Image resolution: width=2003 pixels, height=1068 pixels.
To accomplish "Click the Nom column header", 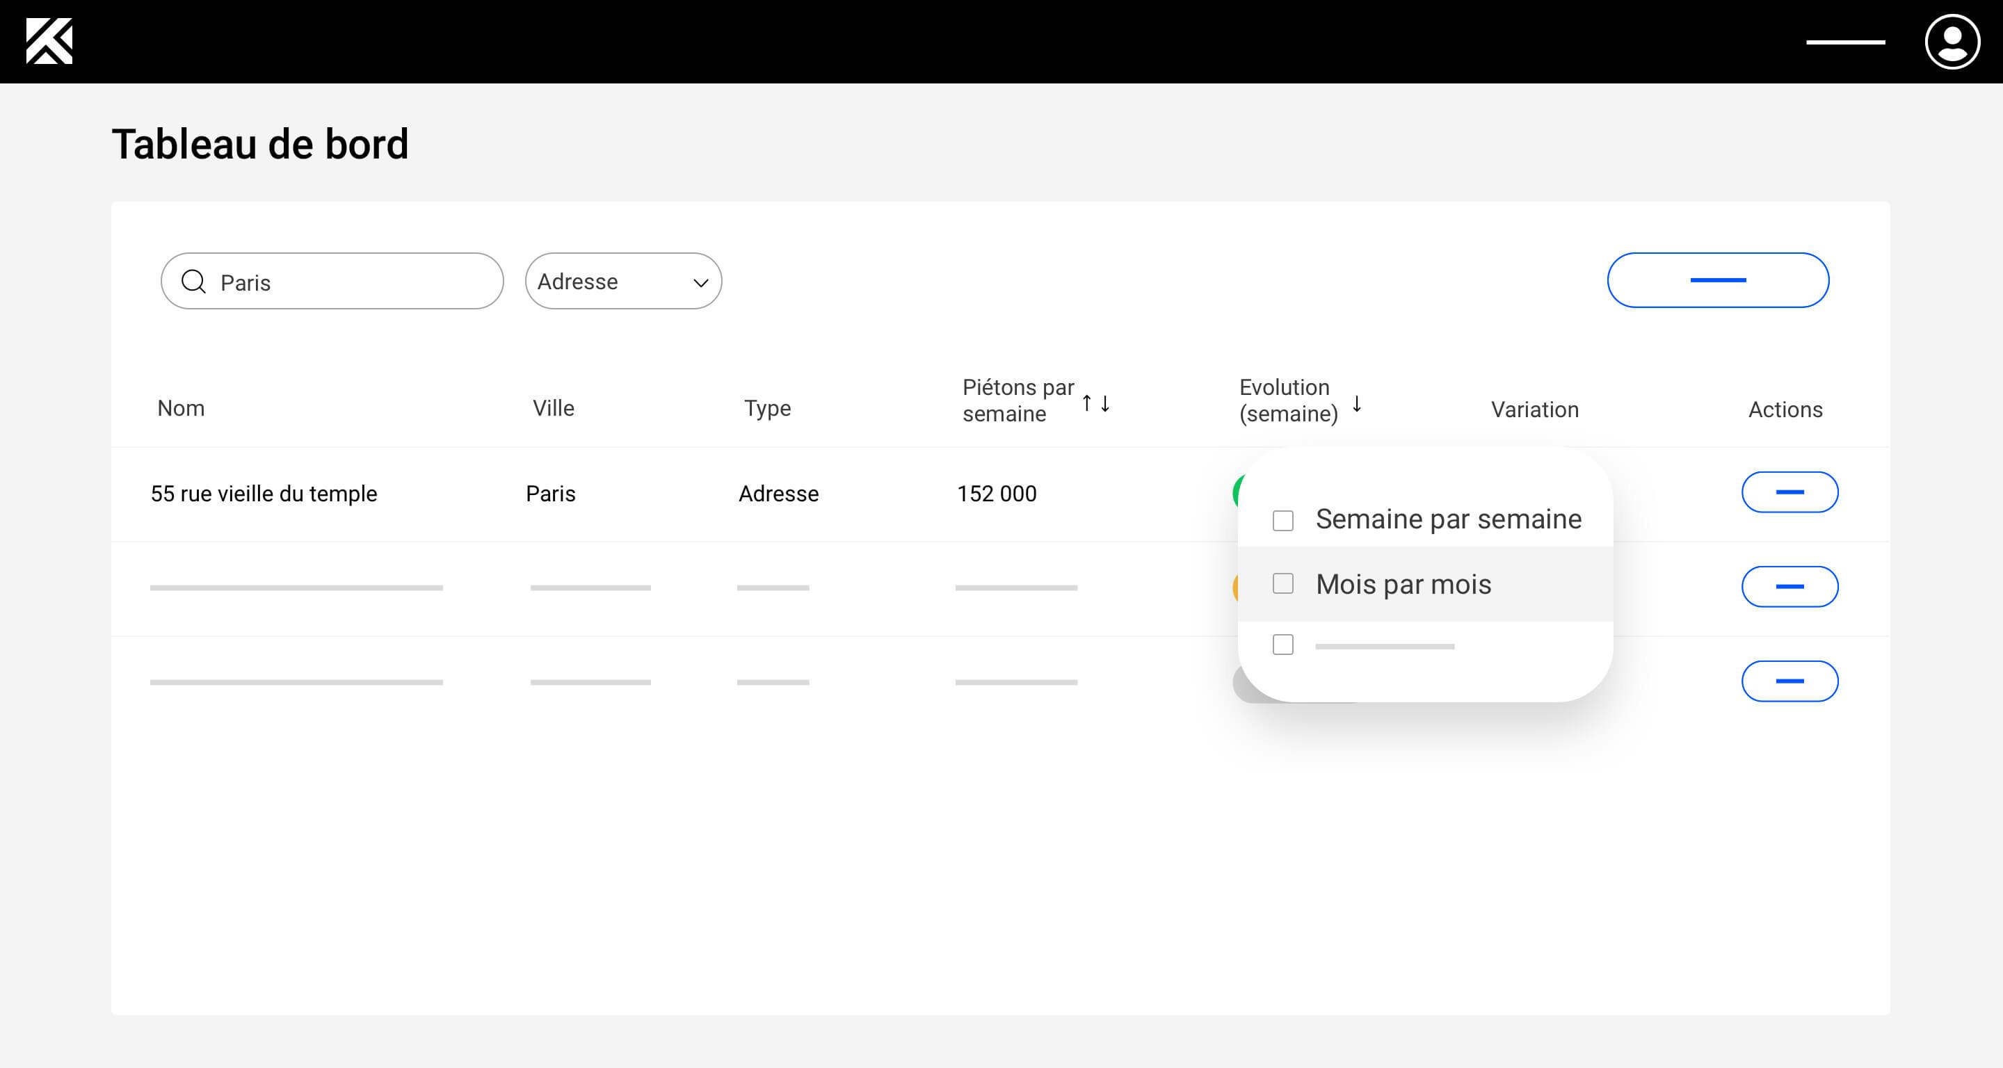I will [x=180, y=408].
